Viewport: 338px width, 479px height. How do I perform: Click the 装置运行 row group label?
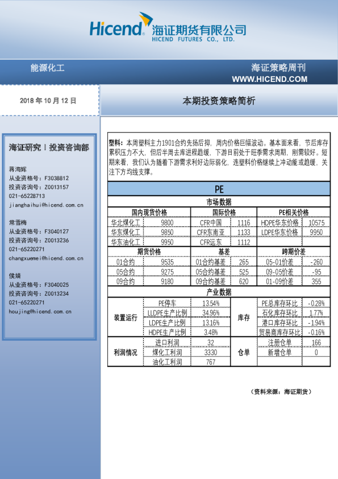(126, 317)
